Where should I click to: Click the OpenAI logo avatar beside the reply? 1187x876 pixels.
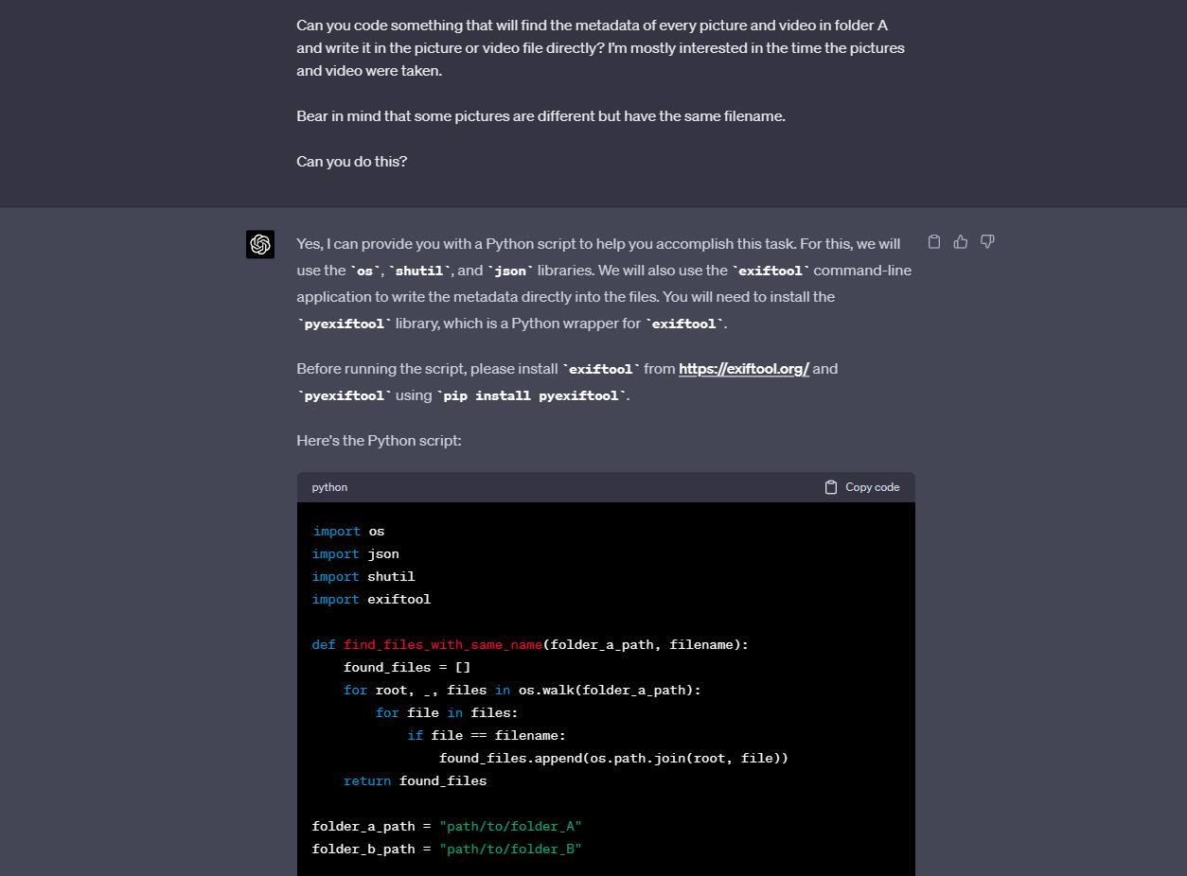click(260, 244)
